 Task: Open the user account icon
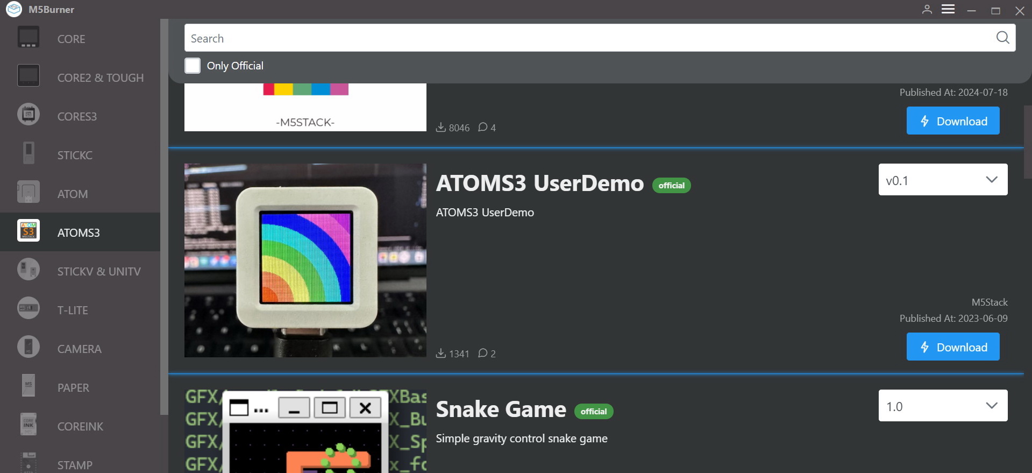click(927, 10)
